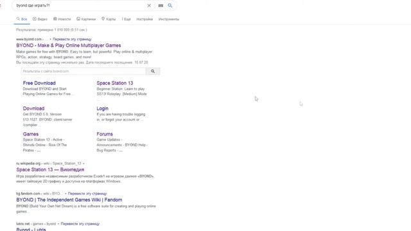Image resolution: width=411 pixels, height=231 pixels.
Task: Click snippet 'If you are having trouble logging'
Action: tap(121, 114)
